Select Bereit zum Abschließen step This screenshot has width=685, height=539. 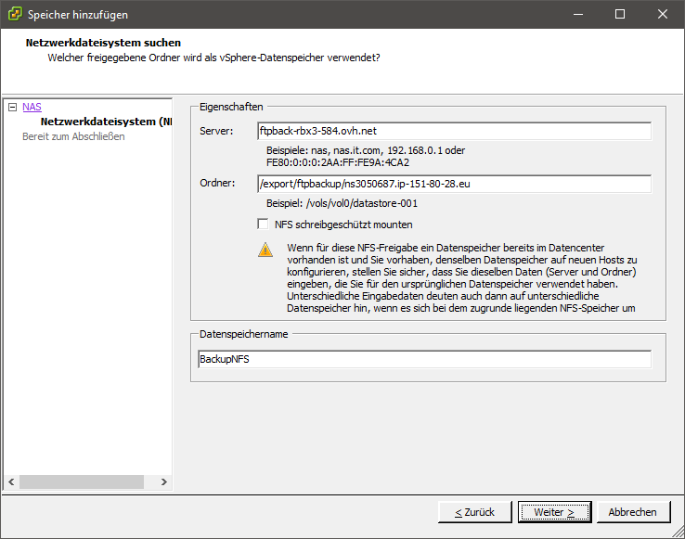click(73, 136)
